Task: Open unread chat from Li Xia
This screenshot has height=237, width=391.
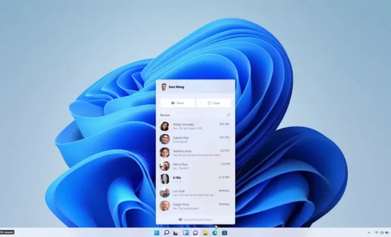Action: (x=195, y=179)
